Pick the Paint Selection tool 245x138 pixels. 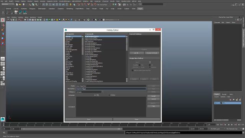pos(3,30)
